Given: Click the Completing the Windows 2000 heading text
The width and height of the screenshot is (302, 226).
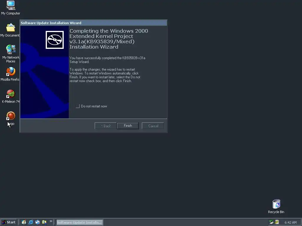Looking at the screenshot, I should tap(109, 39).
